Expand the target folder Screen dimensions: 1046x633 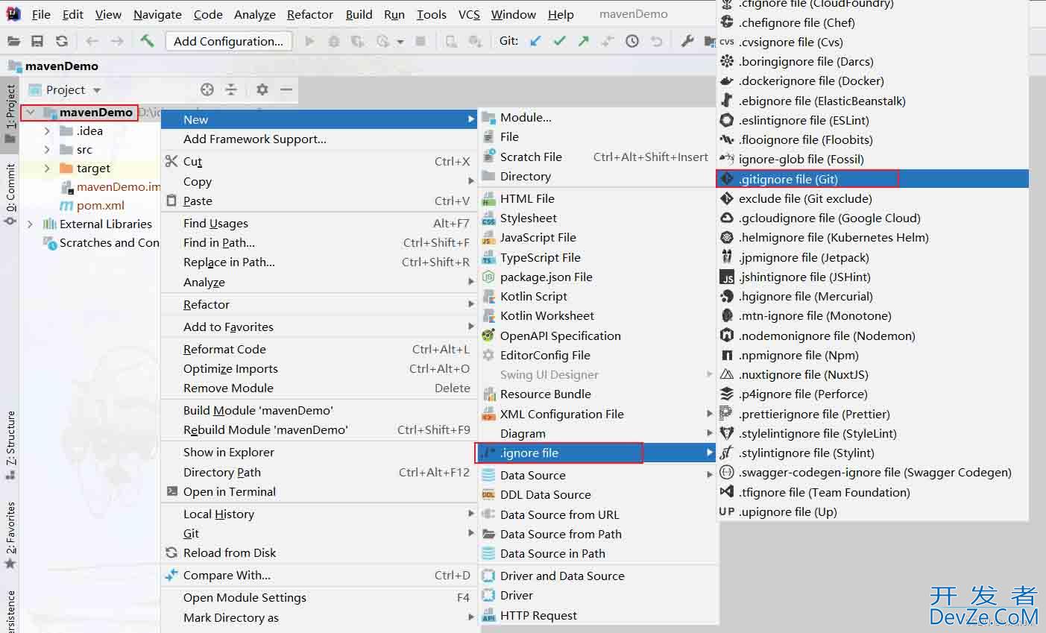[x=48, y=168]
